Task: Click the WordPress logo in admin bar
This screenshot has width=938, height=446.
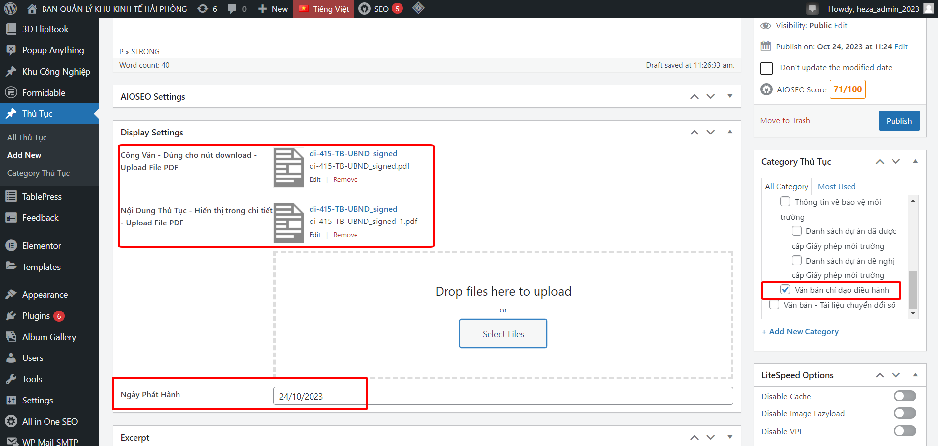Action: [x=10, y=9]
